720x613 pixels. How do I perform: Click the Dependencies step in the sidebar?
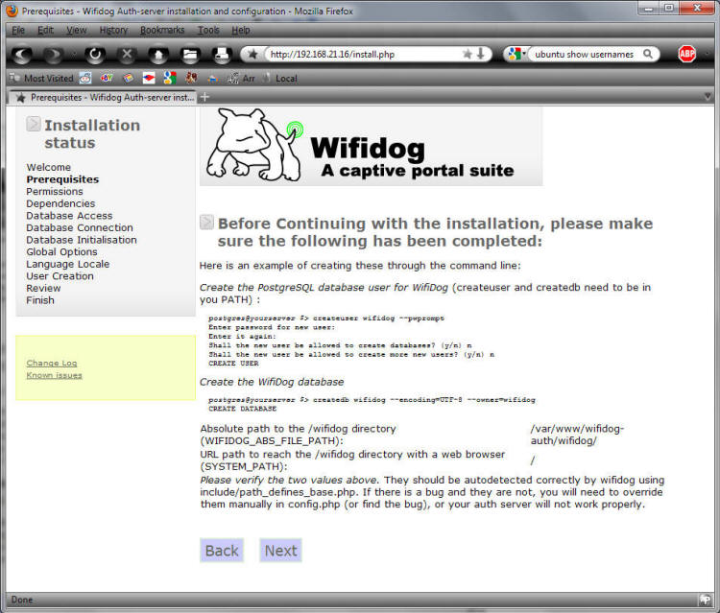point(60,203)
